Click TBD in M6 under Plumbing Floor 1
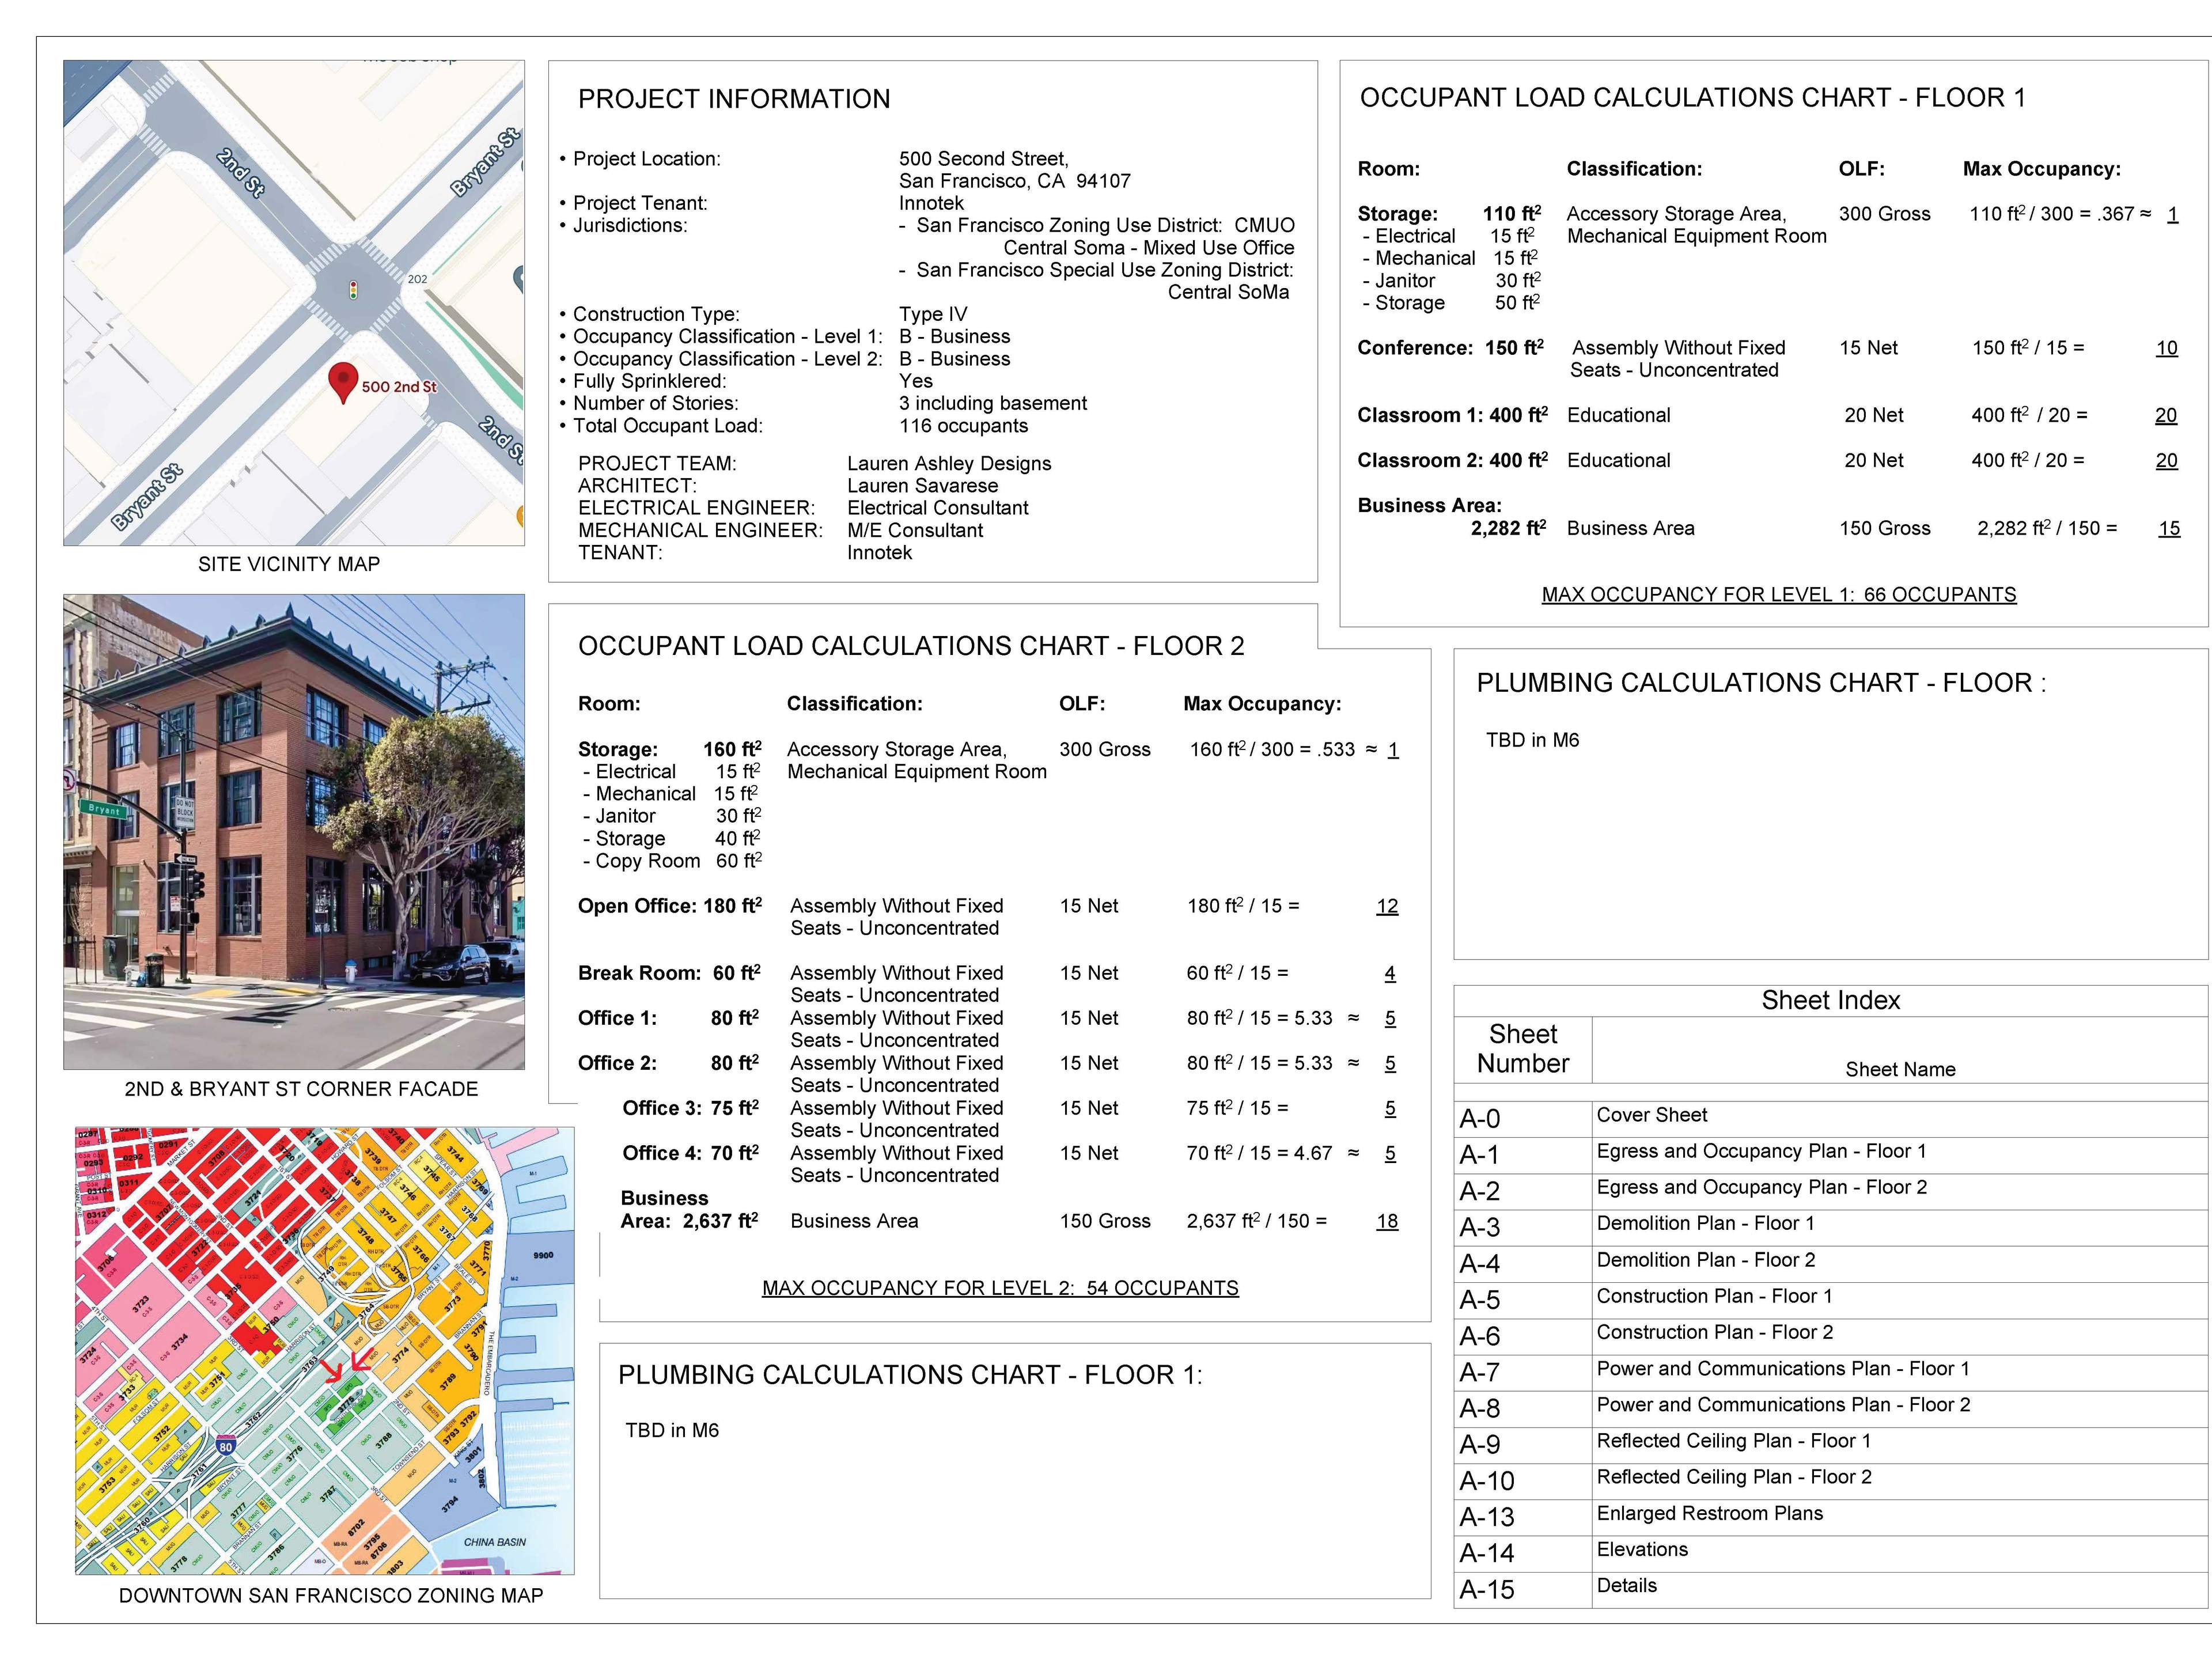Viewport: 2212px width, 1659px height. pos(672,1431)
